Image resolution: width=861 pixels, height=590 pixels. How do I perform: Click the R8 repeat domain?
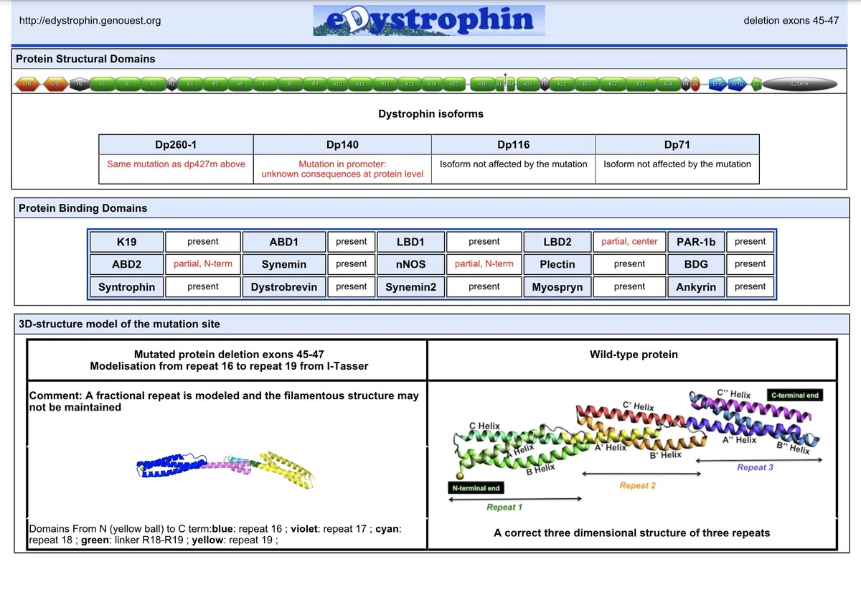[291, 84]
